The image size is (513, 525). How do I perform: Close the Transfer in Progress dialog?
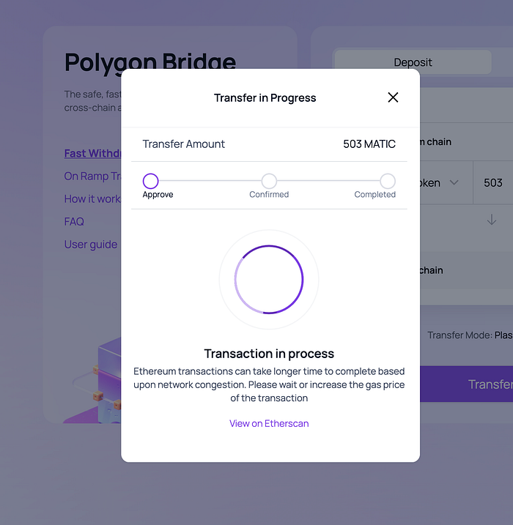[393, 97]
